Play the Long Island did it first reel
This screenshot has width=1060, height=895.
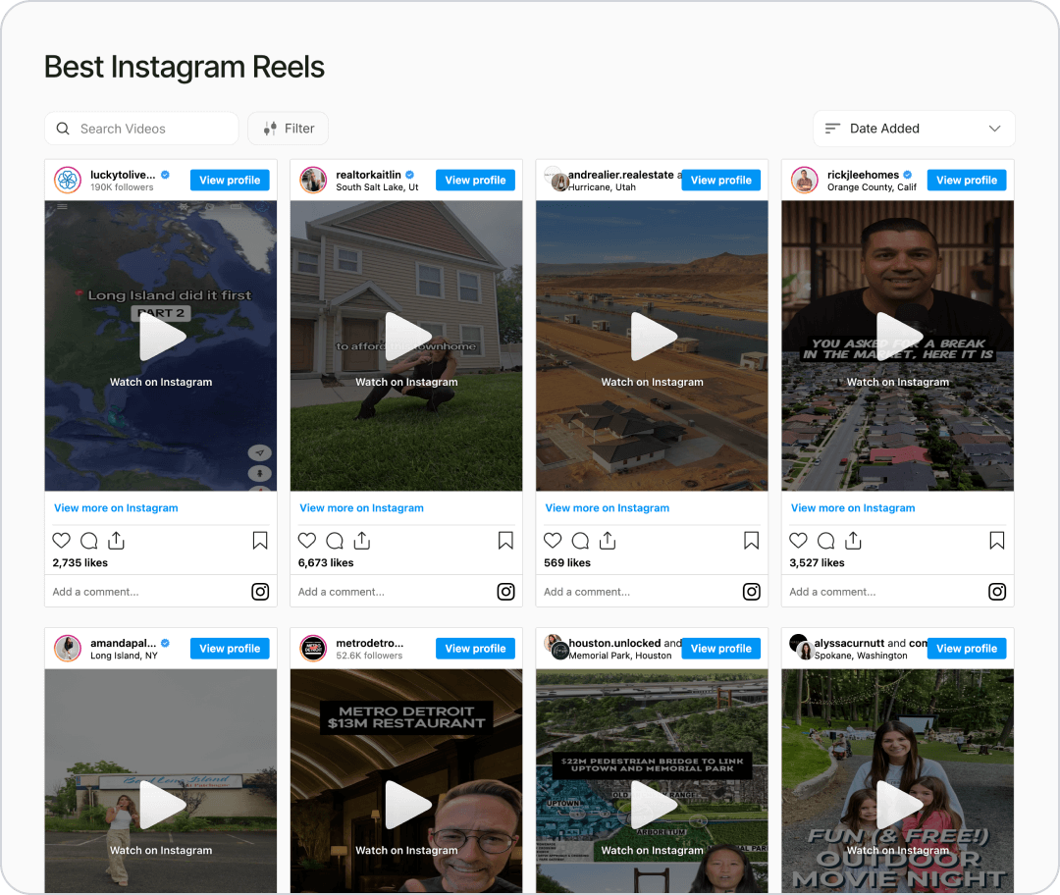[162, 336]
